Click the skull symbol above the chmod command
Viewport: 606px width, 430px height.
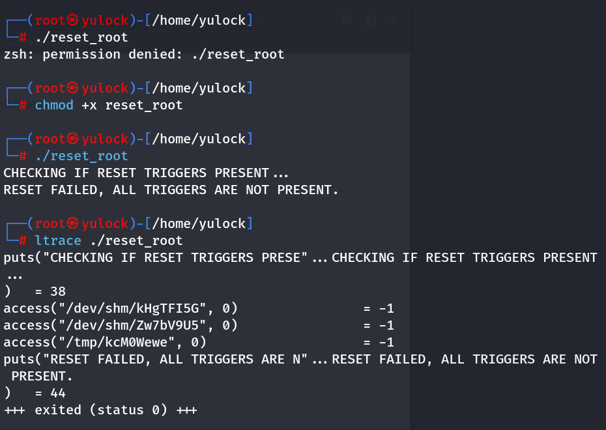pyautogui.click(x=72, y=88)
